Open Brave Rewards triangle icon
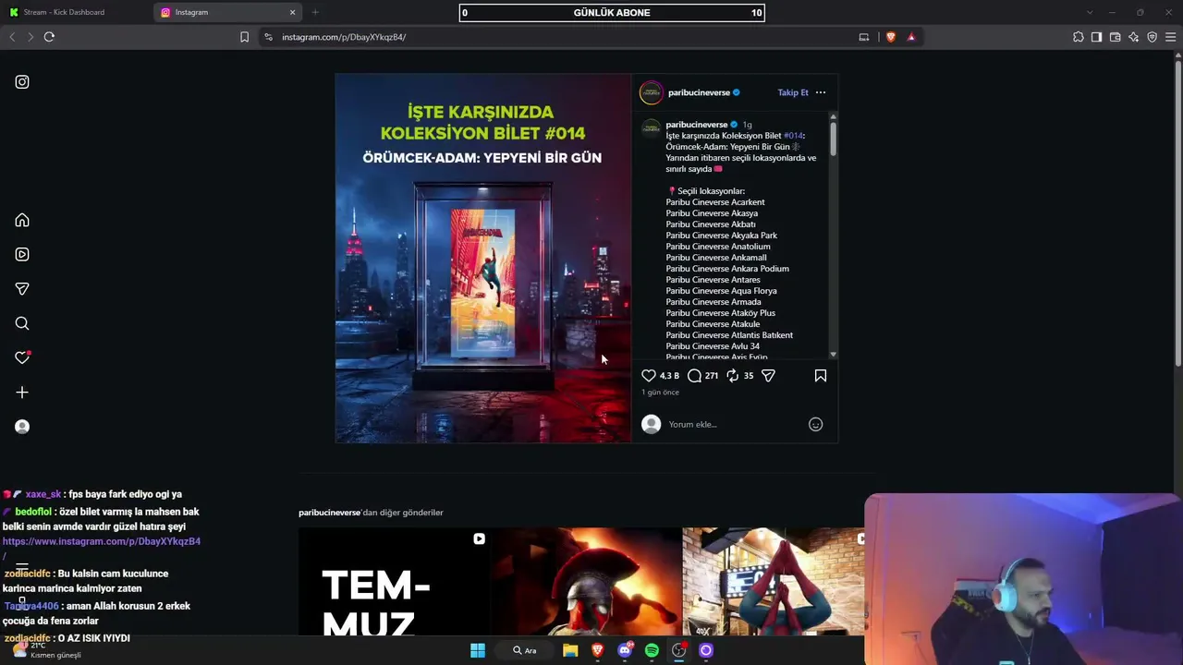 click(911, 37)
